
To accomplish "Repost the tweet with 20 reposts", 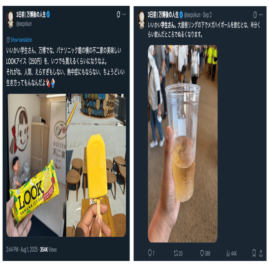I will 178,253.
